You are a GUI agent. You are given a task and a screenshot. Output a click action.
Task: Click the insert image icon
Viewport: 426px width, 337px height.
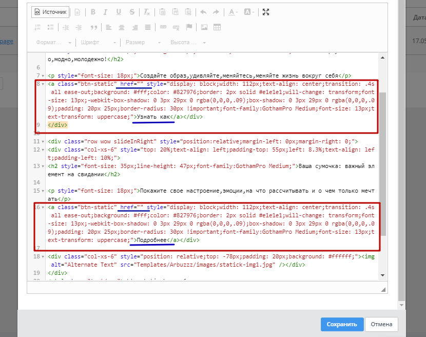(x=204, y=27)
